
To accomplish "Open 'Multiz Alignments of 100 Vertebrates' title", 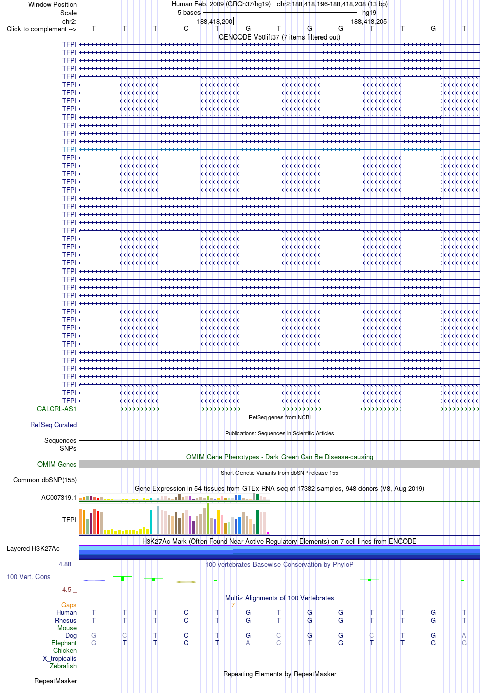I will click(x=279, y=598).
